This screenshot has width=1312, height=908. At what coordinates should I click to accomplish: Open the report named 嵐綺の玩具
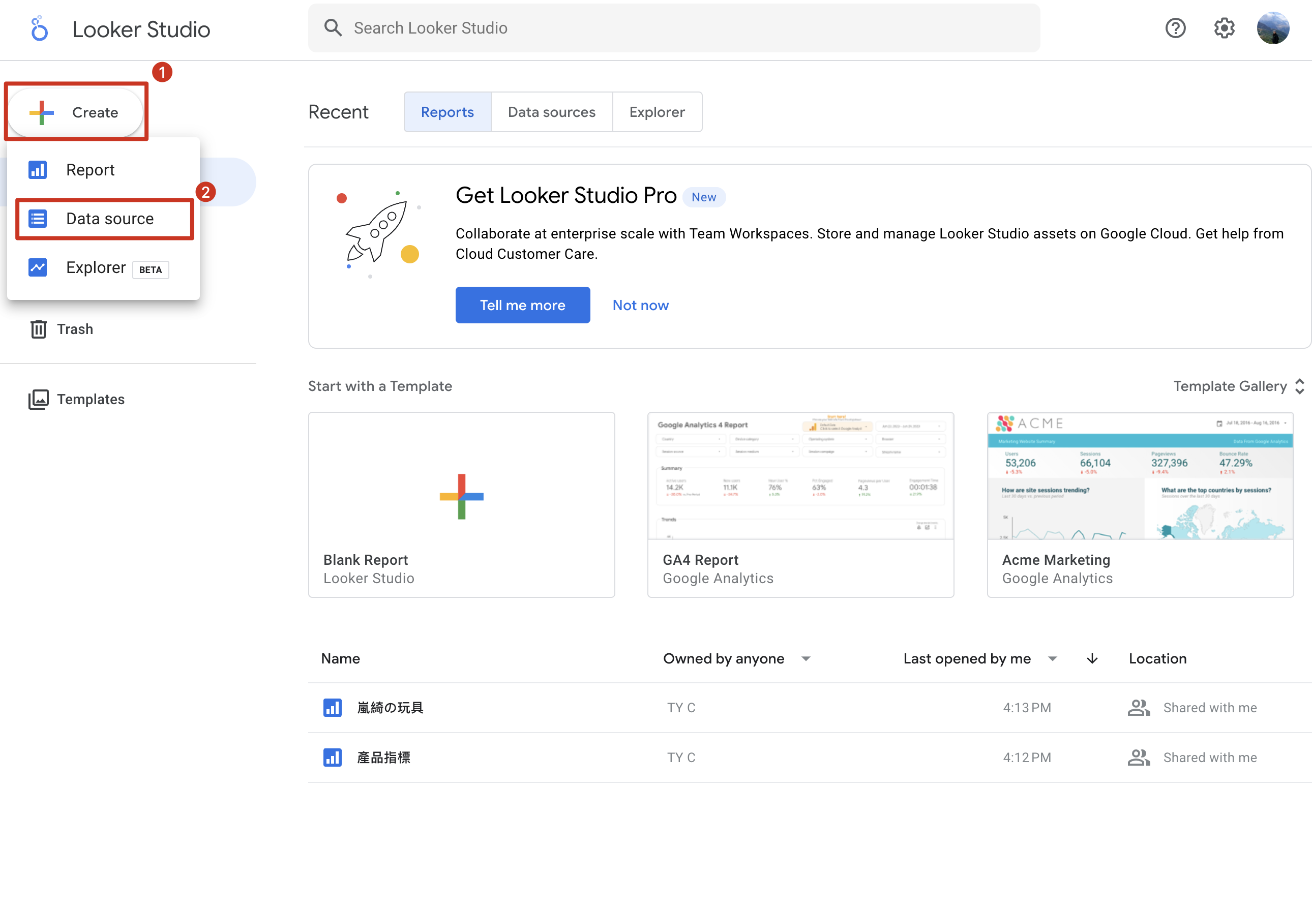click(x=391, y=708)
